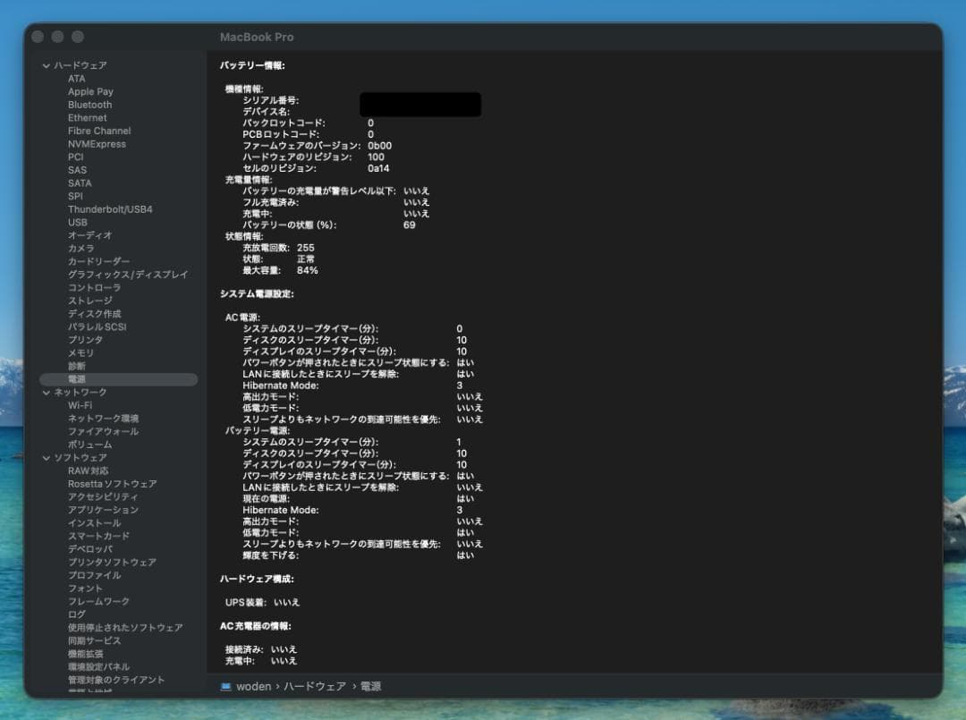Click woden in the path bar
The image size is (966, 720).
[x=253, y=686]
